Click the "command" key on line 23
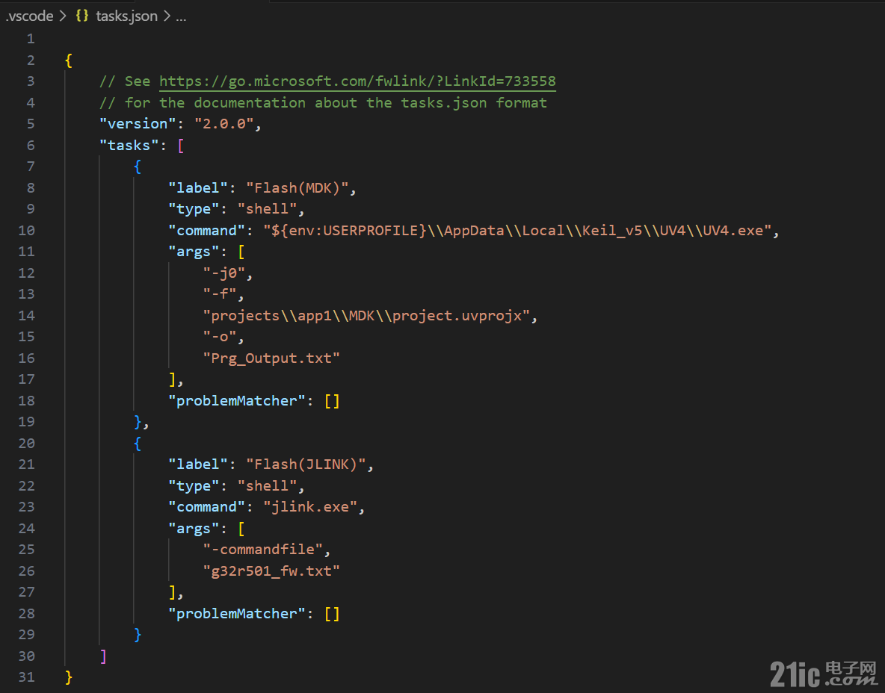The image size is (885, 693). [x=206, y=507]
